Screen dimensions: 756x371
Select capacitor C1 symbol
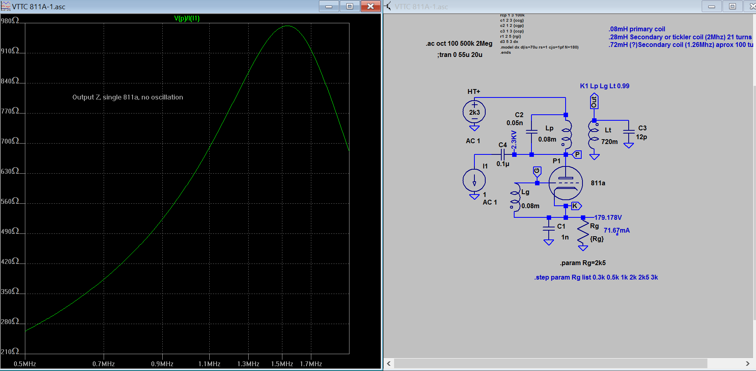tap(549, 229)
